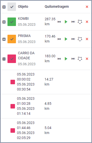Expand the PRISMA trip list

4,39
